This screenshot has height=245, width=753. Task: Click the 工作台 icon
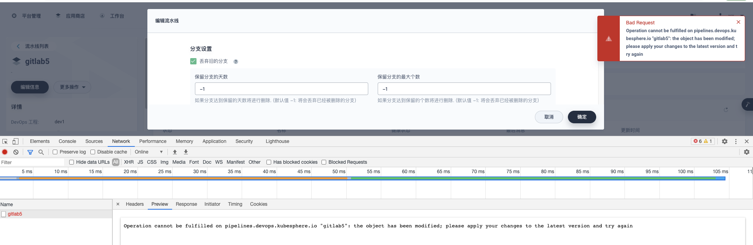pos(102,16)
